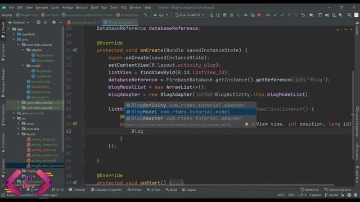Click the CRLF line separator in status bar
The image size is (360, 202).
tap(291, 195)
